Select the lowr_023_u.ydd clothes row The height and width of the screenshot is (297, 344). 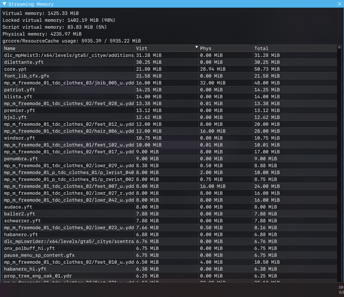click(170, 228)
